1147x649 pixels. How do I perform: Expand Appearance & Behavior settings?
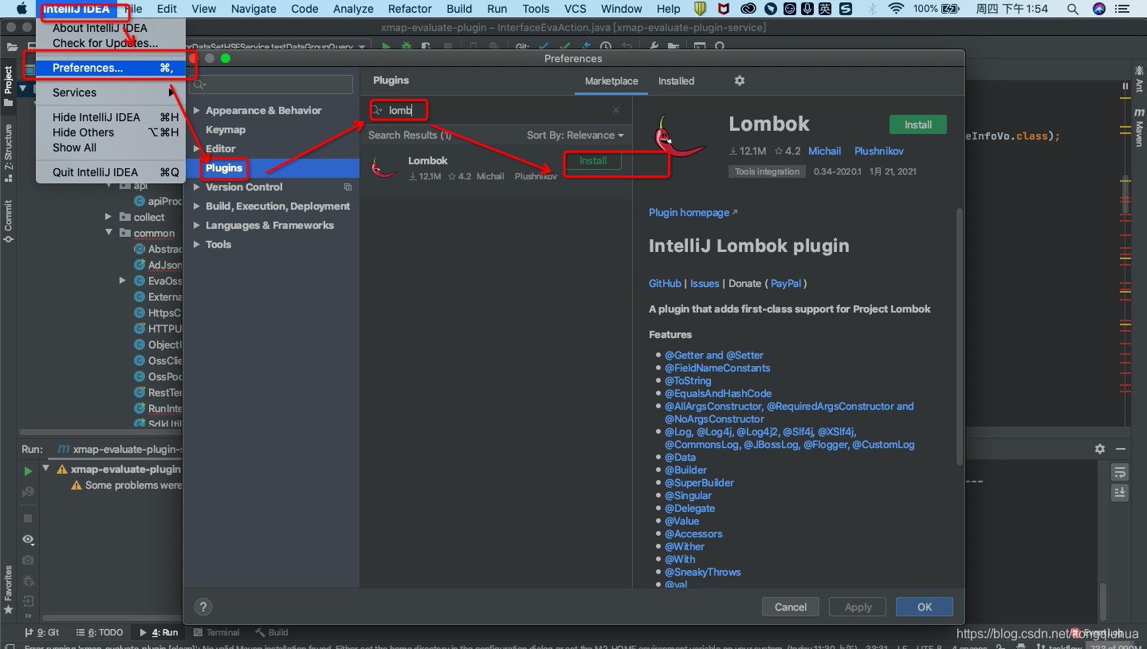pos(197,111)
